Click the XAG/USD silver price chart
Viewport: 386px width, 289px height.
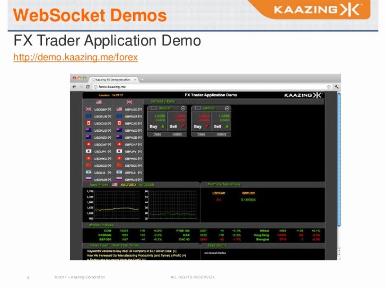[x=173, y=204]
